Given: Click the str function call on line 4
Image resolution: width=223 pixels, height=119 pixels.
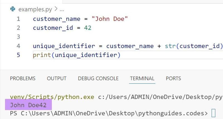Looking at the screenshot, I should point(170,46).
